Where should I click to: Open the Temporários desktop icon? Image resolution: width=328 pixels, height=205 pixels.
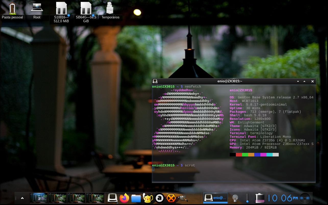(x=110, y=10)
